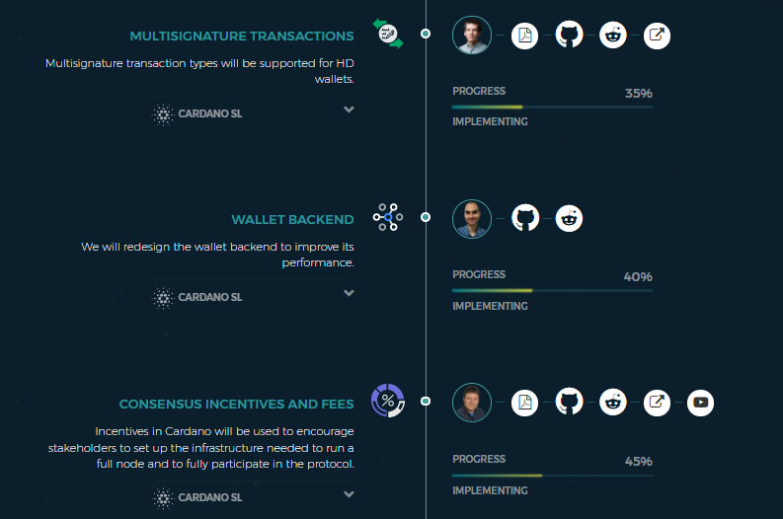Click the GitHub icon for Consensus Incentives

(569, 402)
